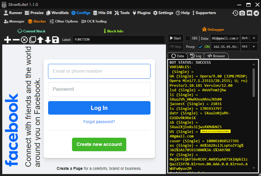Remove selected block with minus icon

click(x=16, y=40)
